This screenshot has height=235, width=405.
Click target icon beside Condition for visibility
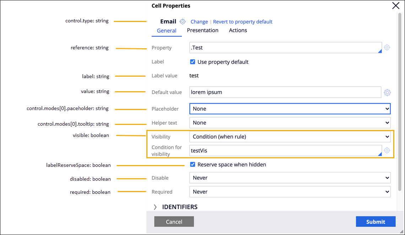point(387,150)
